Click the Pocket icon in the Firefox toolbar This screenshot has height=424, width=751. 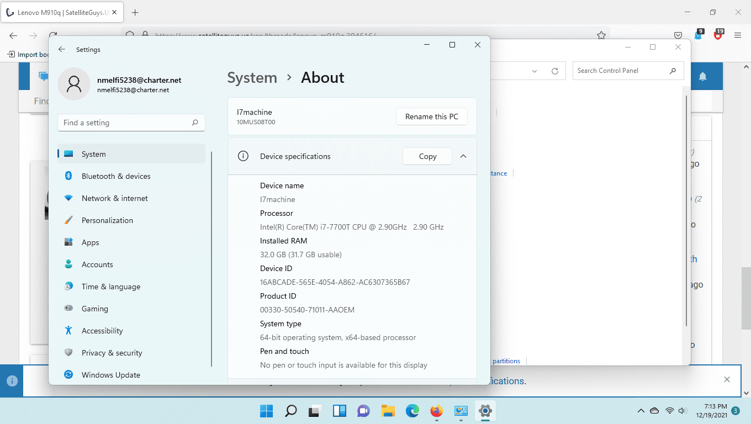(x=678, y=35)
